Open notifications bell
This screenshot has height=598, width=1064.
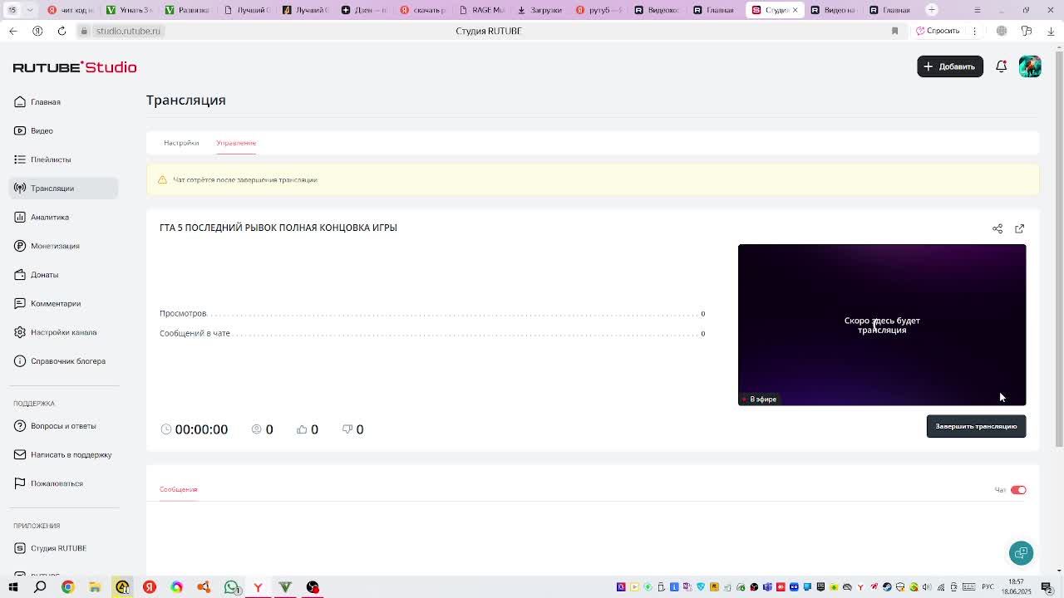pyautogui.click(x=1001, y=66)
